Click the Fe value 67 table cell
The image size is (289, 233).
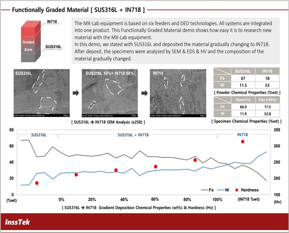[x=243, y=78]
